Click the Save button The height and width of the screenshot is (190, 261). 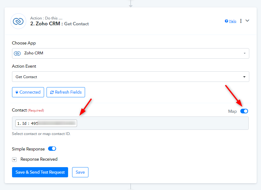click(80, 172)
